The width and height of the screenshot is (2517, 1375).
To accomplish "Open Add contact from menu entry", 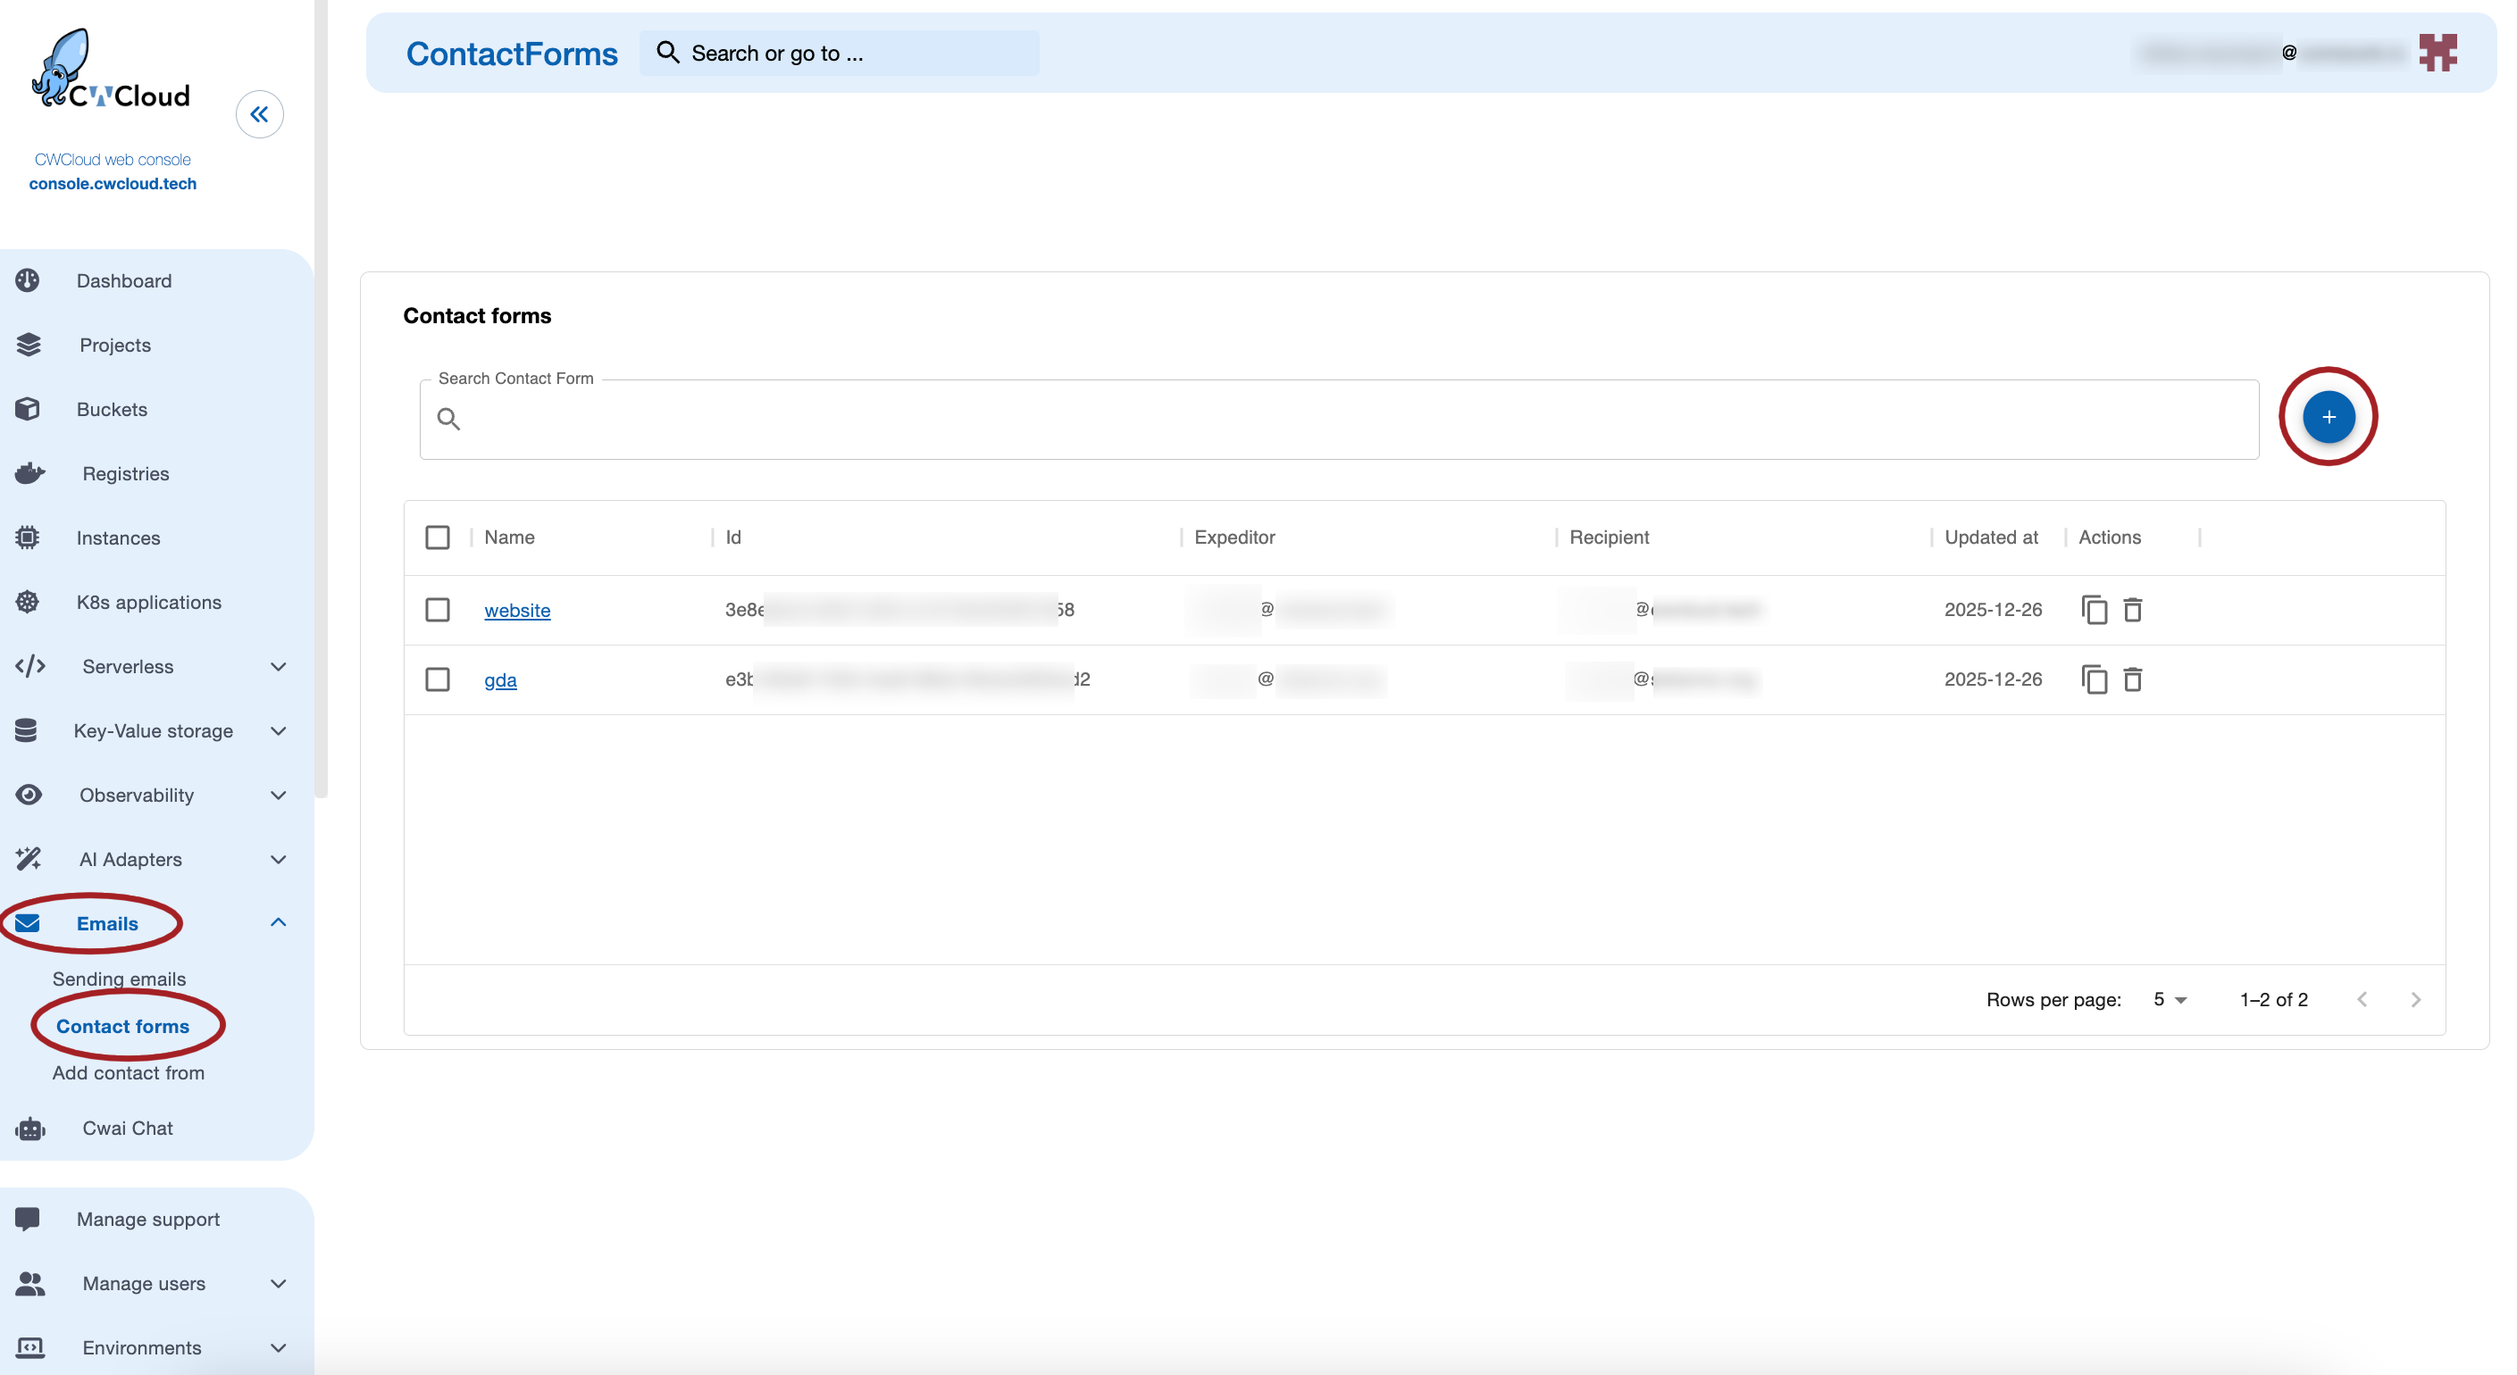I will pos(128,1072).
